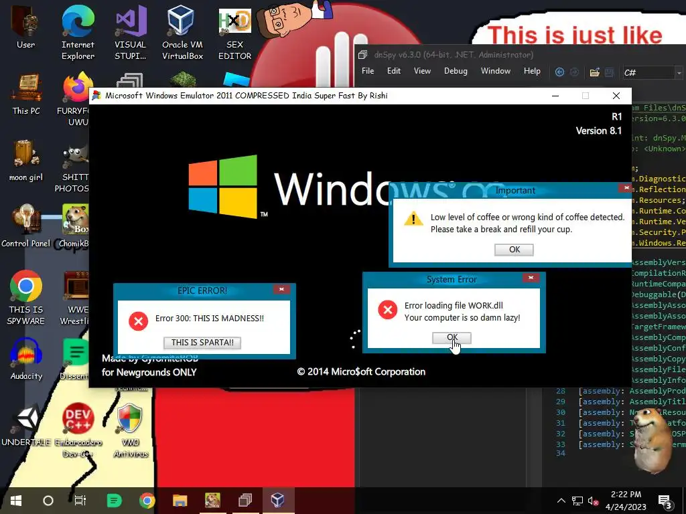Click the dnSpy Open file toolbar icon

[595, 72]
